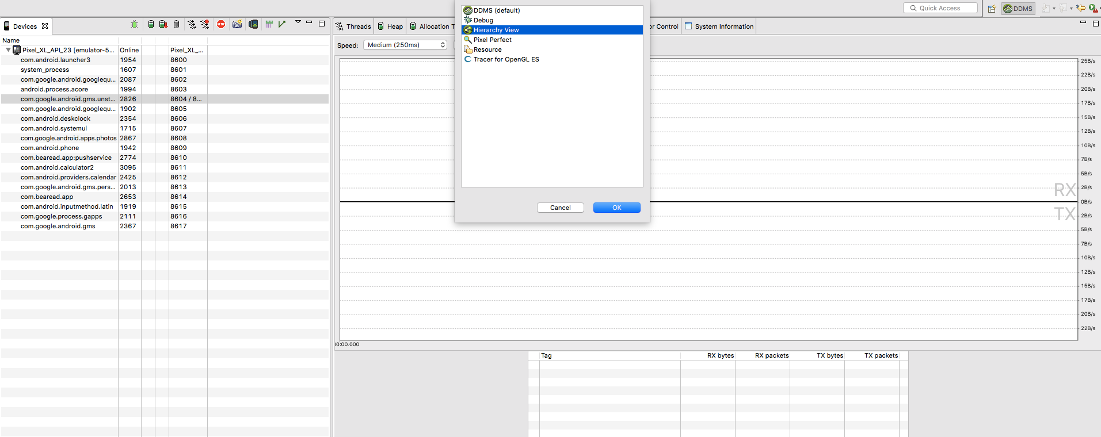Click the green Debug process bug icon
Image resolution: width=1101 pixels, height=437 pixels.
click(134, 24)
